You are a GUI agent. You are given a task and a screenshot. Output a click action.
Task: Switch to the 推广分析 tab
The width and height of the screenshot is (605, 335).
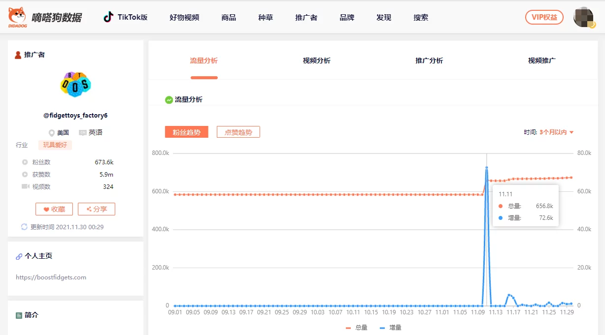(429, 61)
